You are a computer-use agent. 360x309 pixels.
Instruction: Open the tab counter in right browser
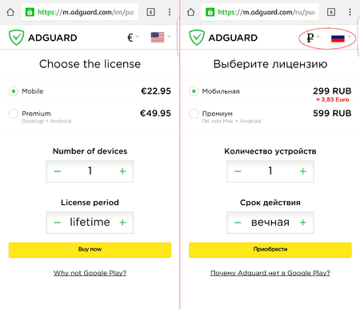tap(331, 12)
